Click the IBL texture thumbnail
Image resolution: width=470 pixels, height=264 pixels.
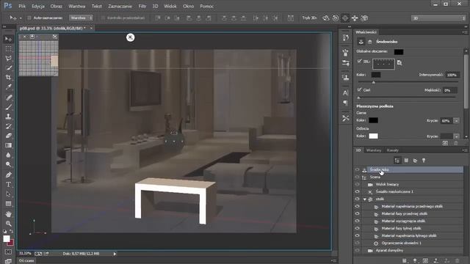[x=383, y=64]
